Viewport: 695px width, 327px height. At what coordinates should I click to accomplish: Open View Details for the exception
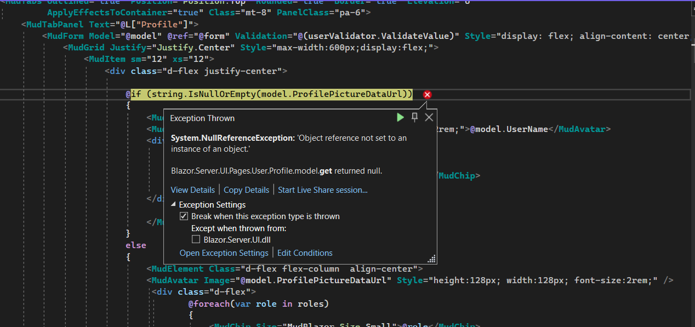(192, 190)
